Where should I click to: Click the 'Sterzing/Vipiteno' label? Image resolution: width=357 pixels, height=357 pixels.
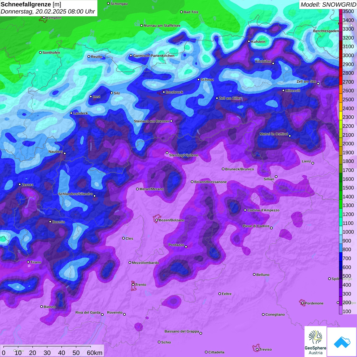click(184, 155)
